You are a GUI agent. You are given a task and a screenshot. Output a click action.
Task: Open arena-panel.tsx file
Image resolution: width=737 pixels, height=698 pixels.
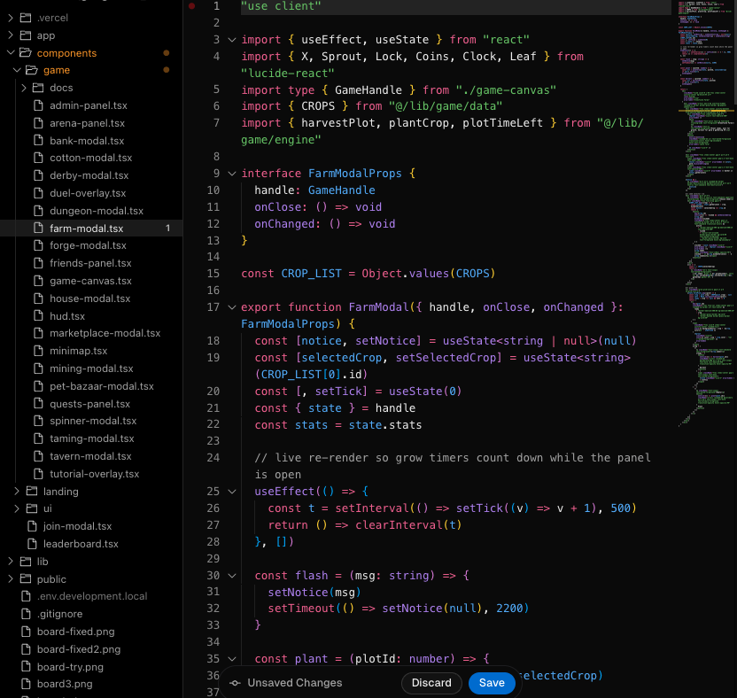click(88, 123)
